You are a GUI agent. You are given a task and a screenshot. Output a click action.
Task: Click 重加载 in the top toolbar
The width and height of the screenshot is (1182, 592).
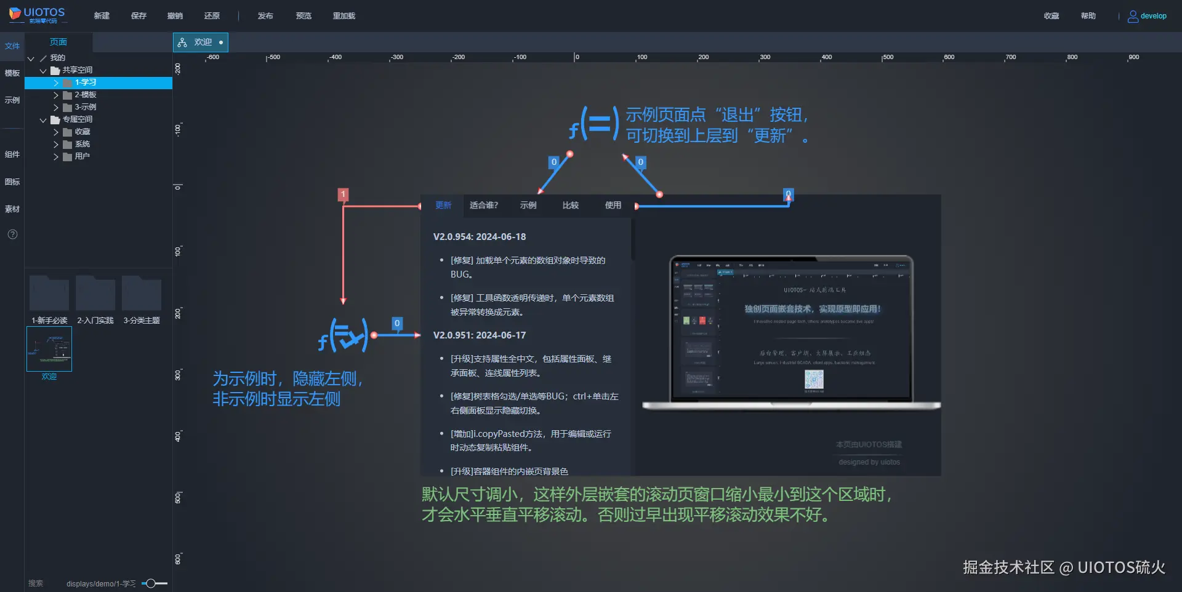tap(344, 16)
